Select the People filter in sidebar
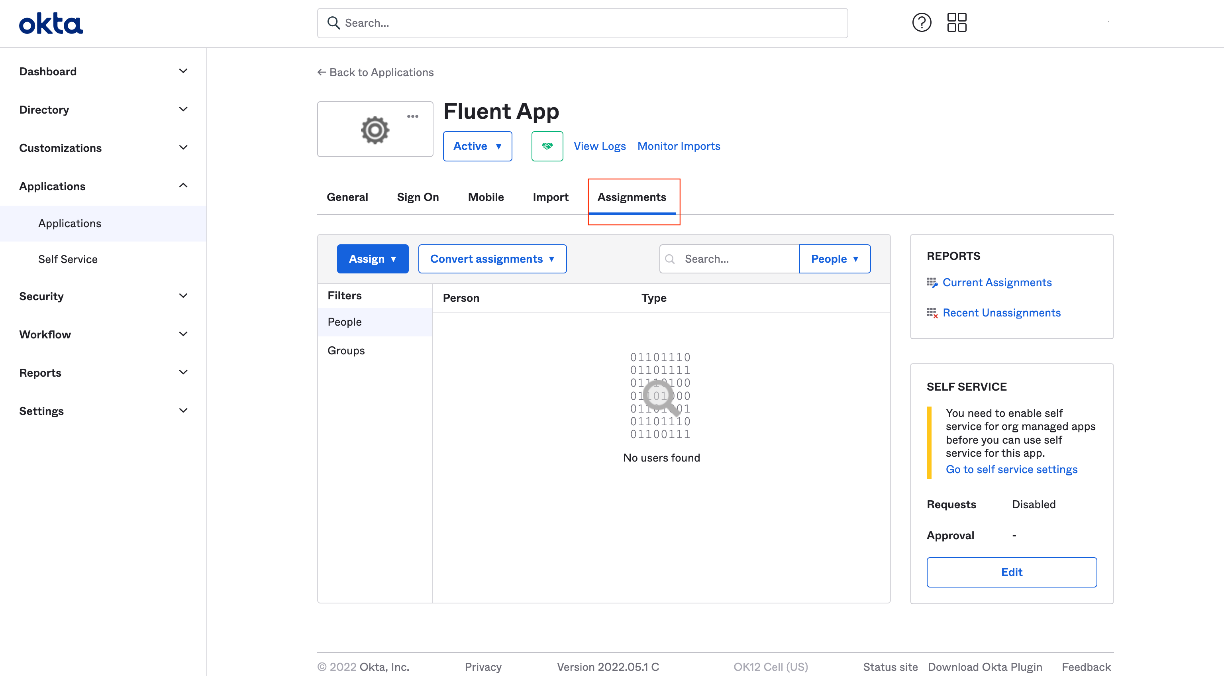The image size is (1224, 676). (x=345, y=321)
